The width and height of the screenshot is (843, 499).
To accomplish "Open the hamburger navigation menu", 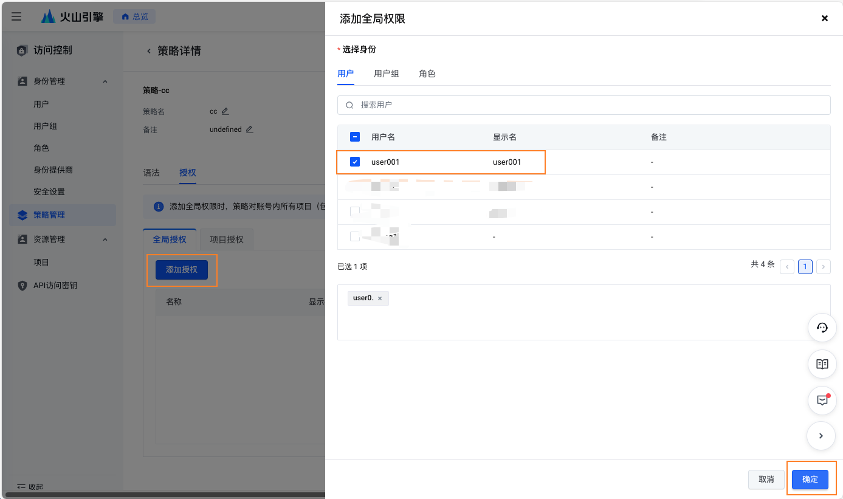I will click(x=16, y=16).
